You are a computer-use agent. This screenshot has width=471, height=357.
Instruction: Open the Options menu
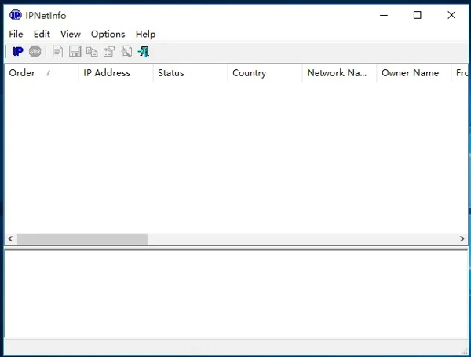108,34
